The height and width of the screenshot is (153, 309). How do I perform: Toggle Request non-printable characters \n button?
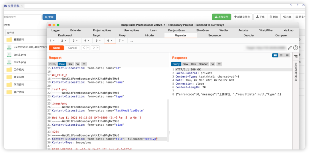click(x=78, y=64)
